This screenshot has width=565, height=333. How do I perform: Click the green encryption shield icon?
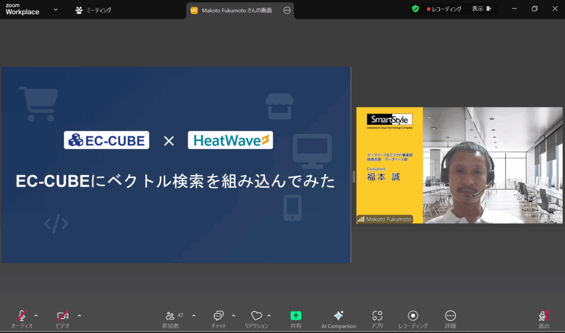click(415, 9)
